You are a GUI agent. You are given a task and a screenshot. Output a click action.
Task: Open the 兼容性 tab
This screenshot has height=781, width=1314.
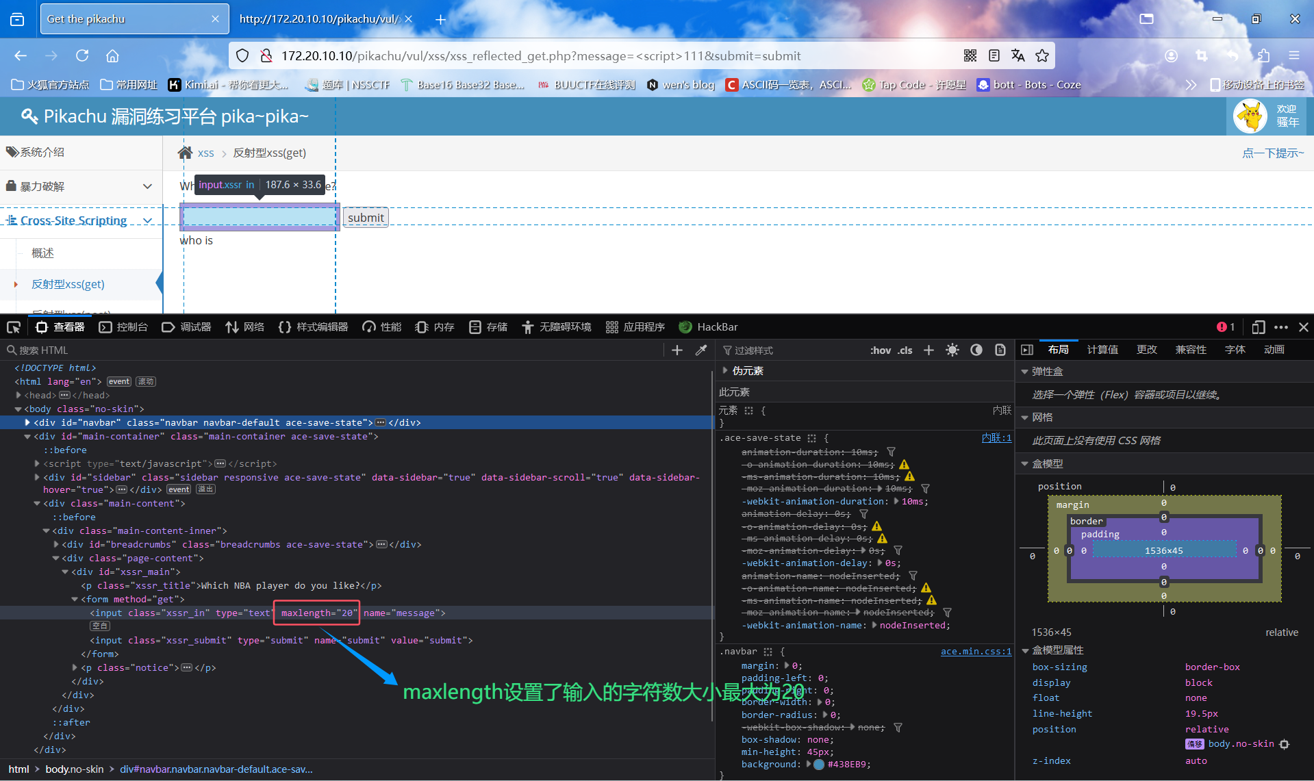tap(1191, 350)
